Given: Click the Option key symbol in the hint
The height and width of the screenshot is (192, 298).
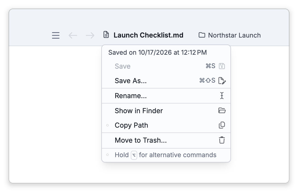Looking at the screenshot, I should pyautogui.click(x=134, y=155).
